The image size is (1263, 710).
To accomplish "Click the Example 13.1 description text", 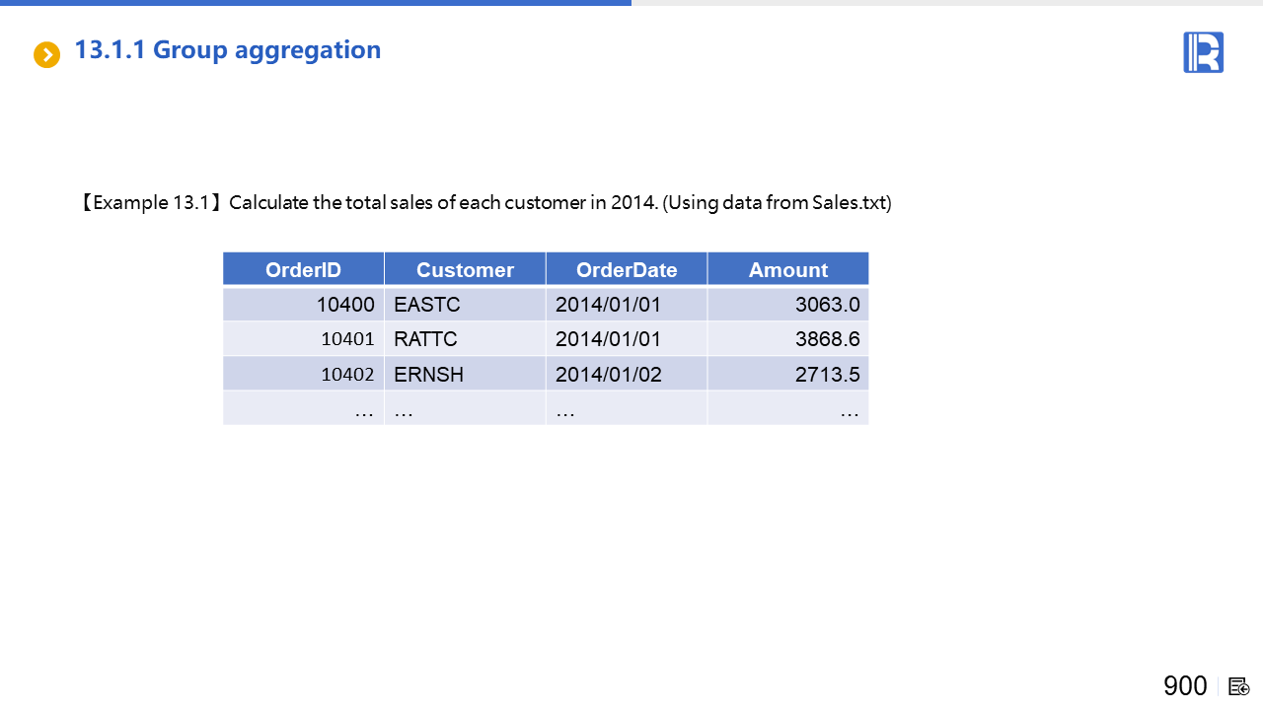I will tap(485, 203).
